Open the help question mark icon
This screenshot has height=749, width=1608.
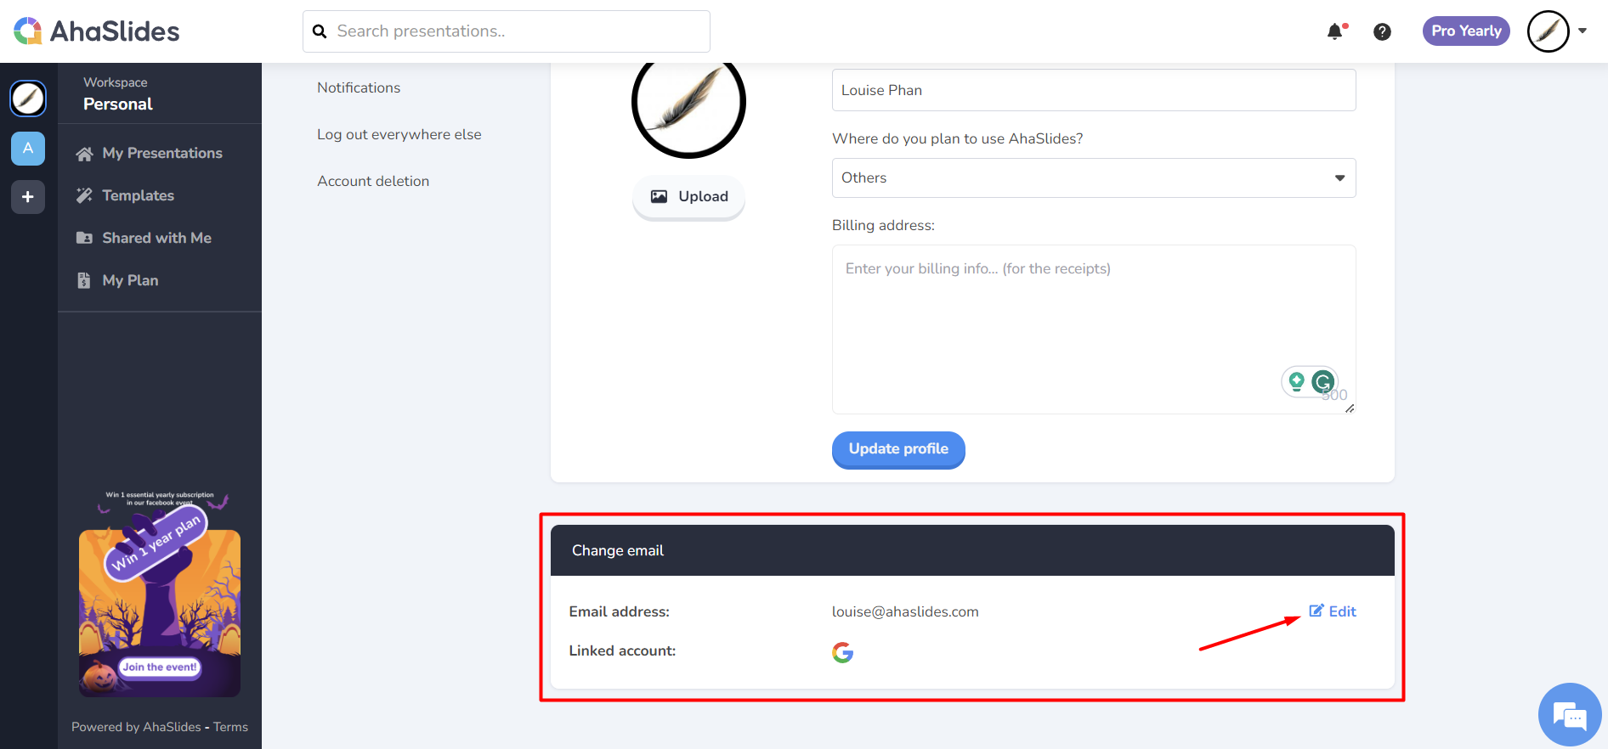coord(1383,31)
